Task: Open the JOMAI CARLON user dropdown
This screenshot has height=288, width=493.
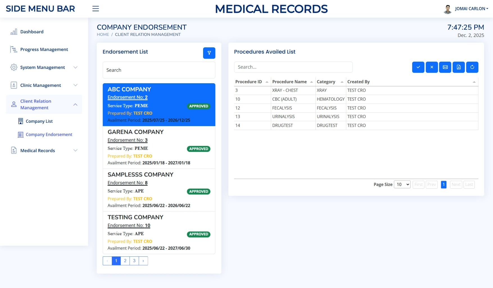Action: (471, 9)
